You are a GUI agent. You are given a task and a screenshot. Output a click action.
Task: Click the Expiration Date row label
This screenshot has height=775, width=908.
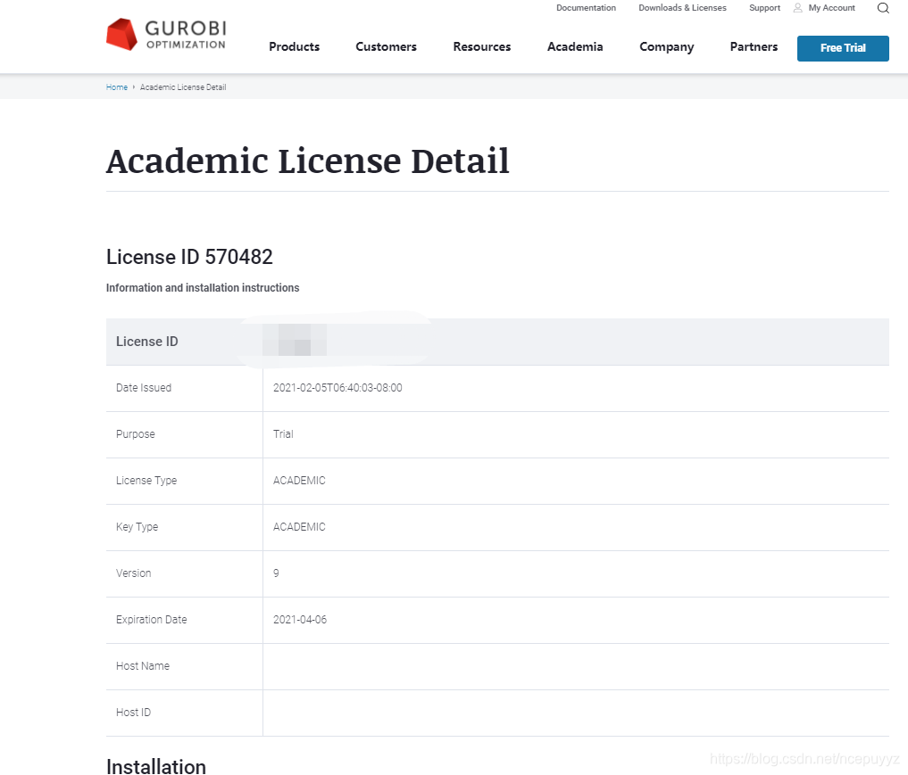(151, 620)
